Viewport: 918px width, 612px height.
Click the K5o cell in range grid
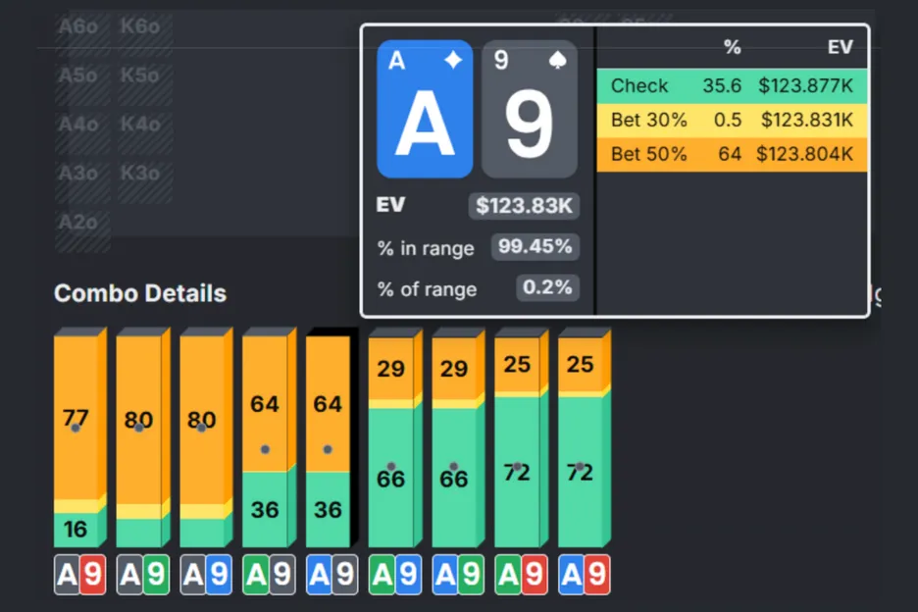140,76
